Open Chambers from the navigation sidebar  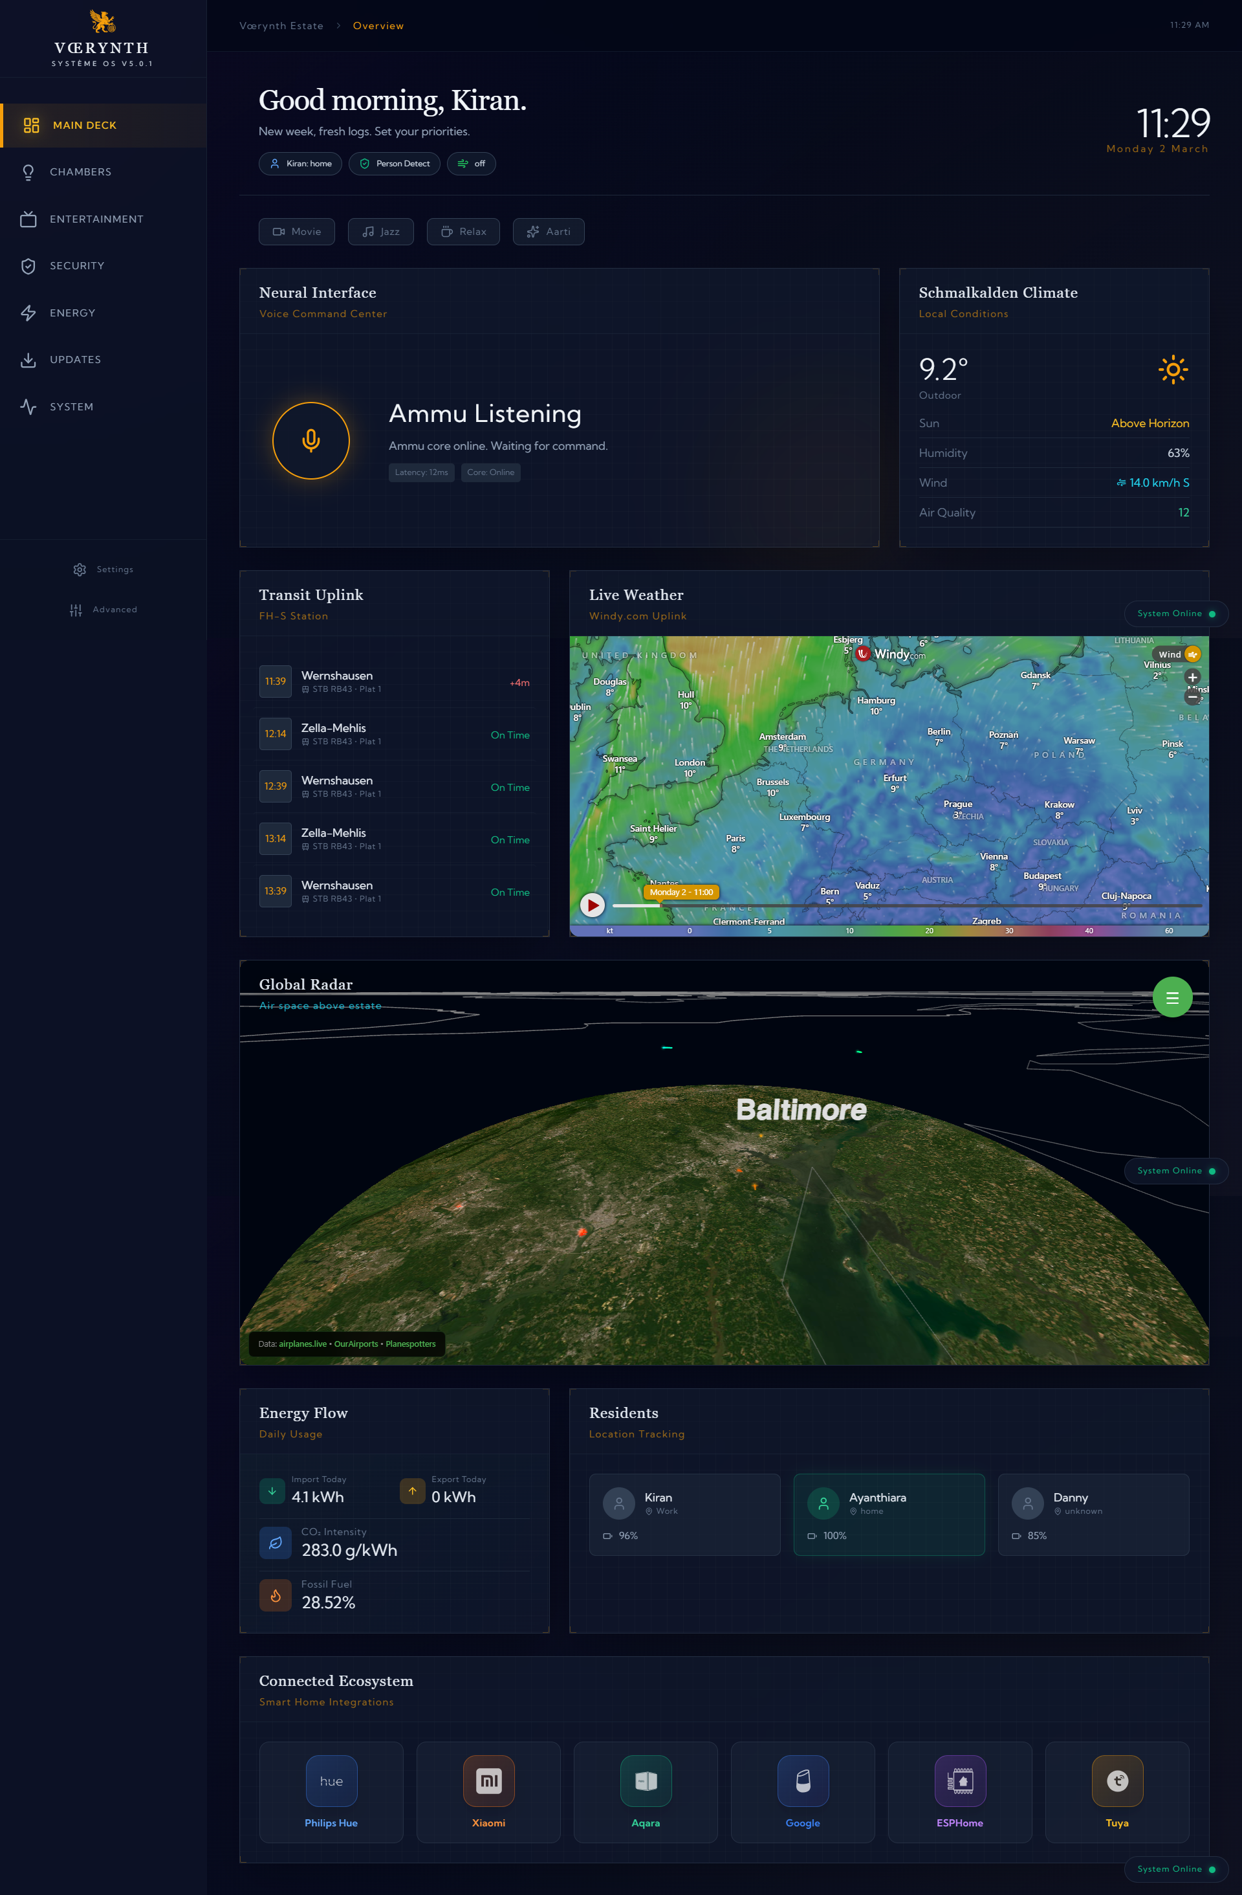coord(80,172)
